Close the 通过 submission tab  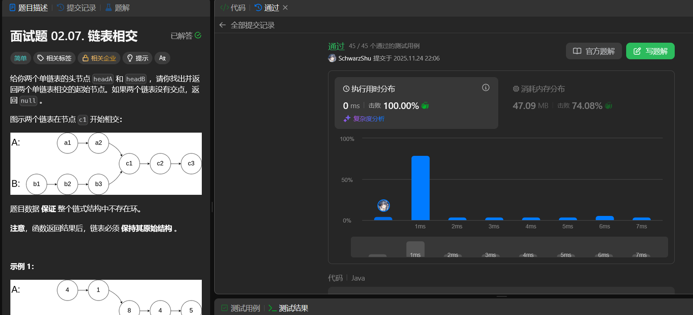pos(285,7)
